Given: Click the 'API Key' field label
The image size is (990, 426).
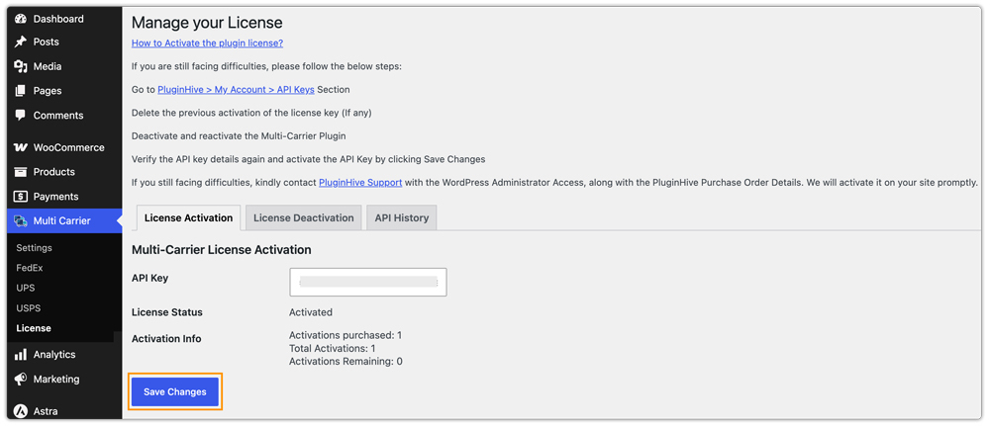Looking at the screenshot, I should 149,278.
